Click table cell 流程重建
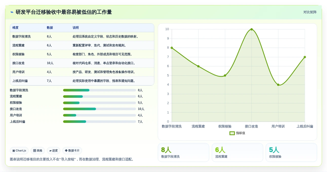Image resolution: width=327 pixels, height=172 pixels. coord(18,45)
